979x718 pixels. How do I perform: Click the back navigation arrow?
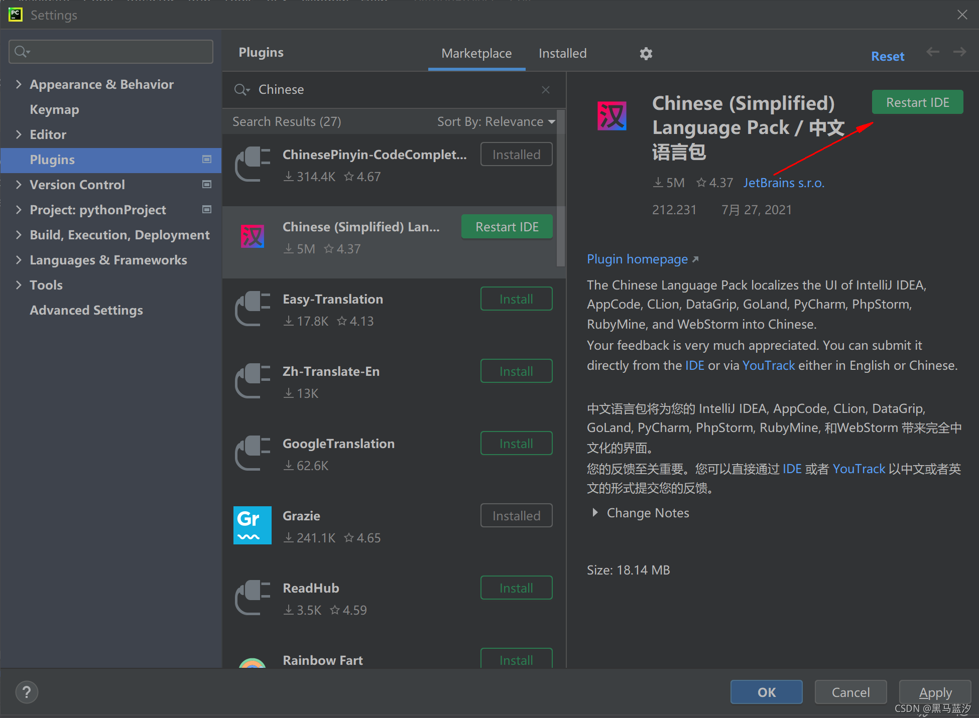click(932, 52)
